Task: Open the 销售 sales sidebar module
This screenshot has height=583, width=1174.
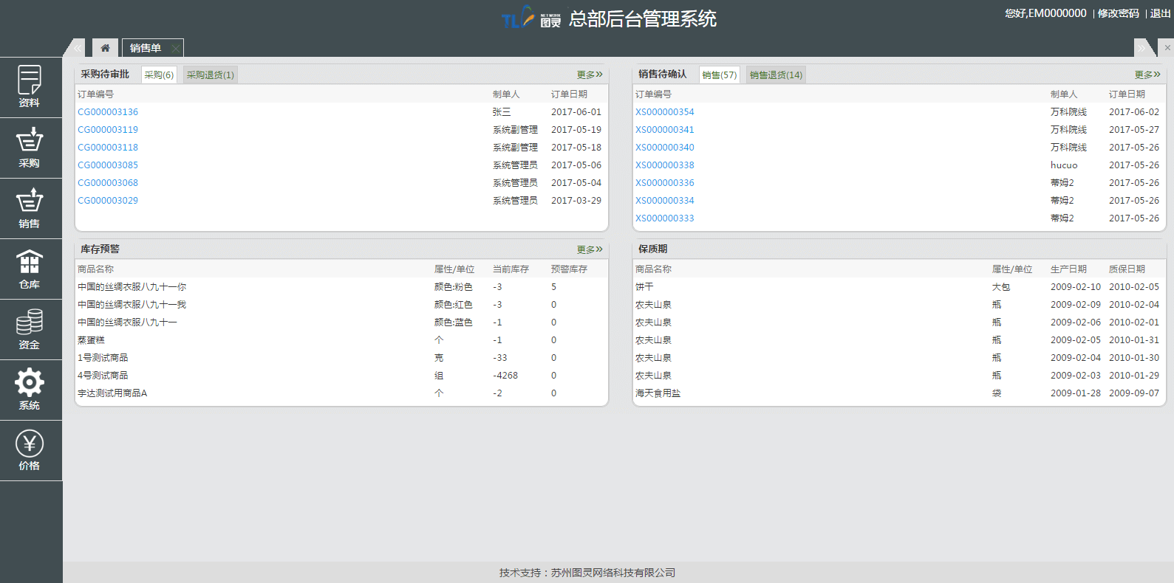Action: [x=30, y=208]
